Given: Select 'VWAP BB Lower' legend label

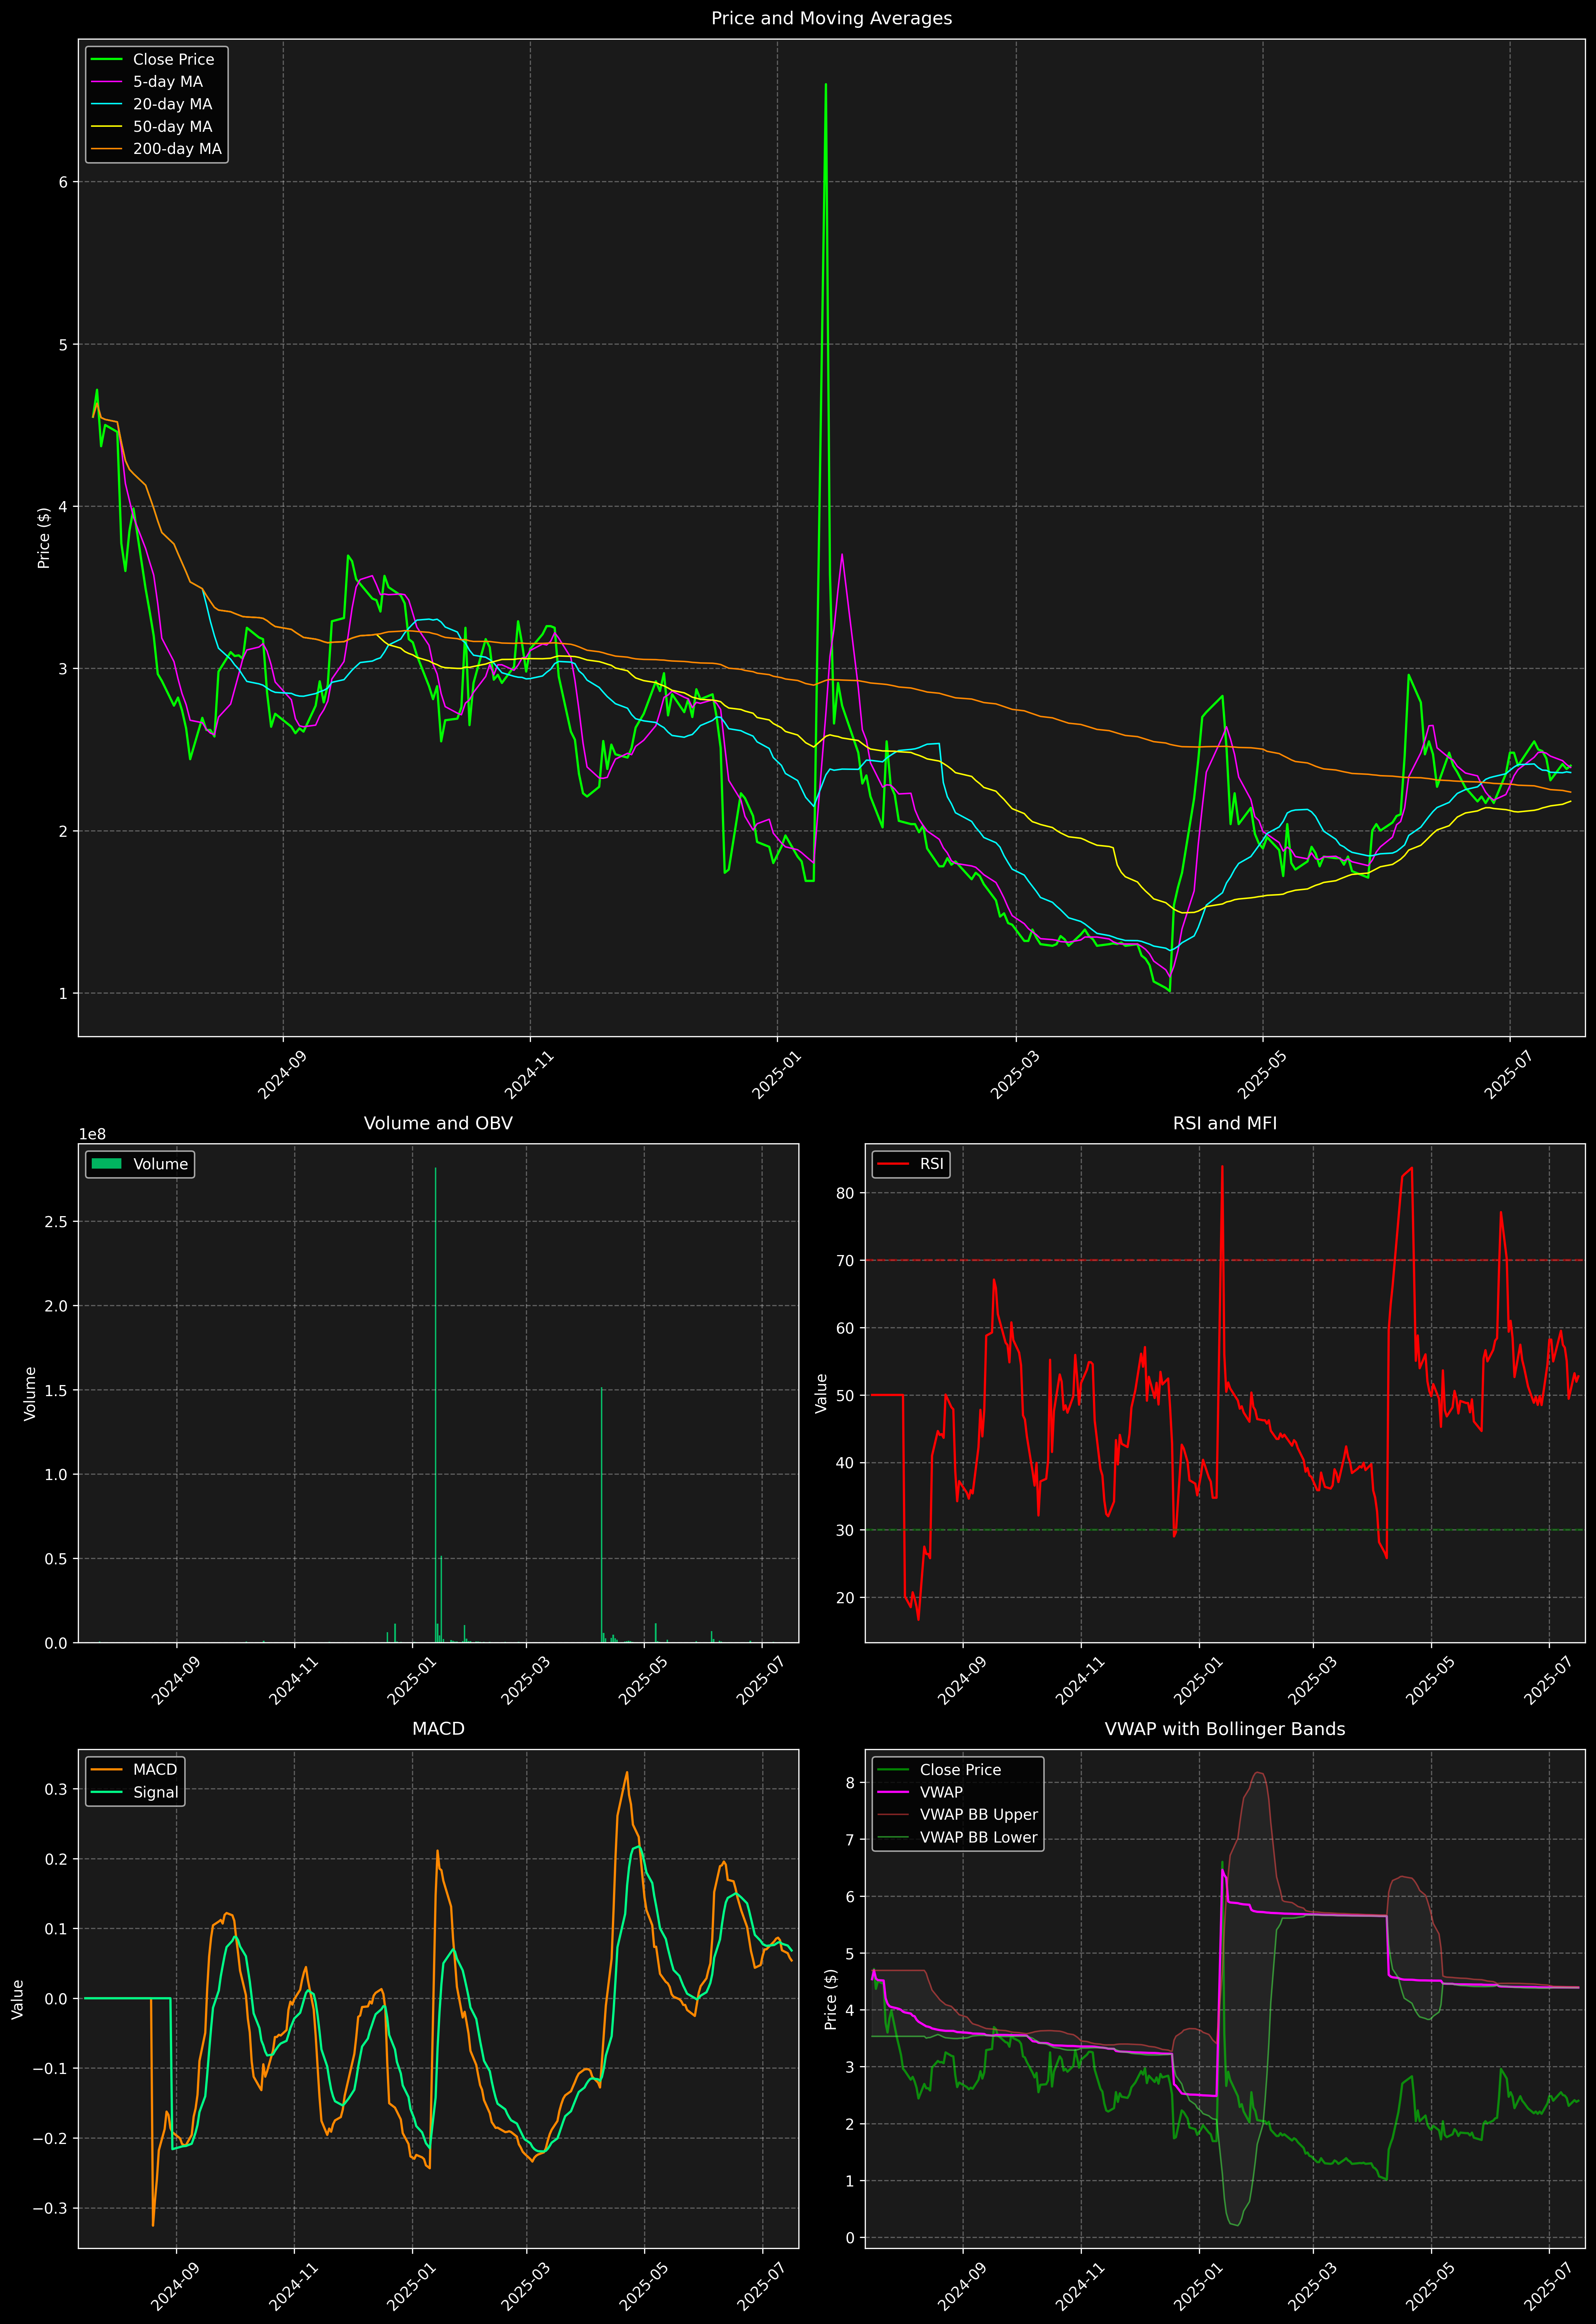Looking at the screenshot, I should click(979, 1837).
